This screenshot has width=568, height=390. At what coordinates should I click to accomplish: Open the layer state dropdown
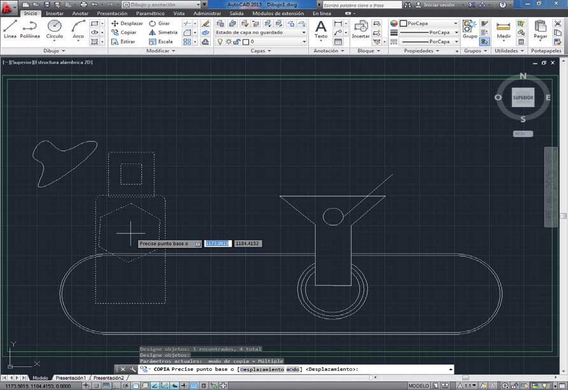261,32
